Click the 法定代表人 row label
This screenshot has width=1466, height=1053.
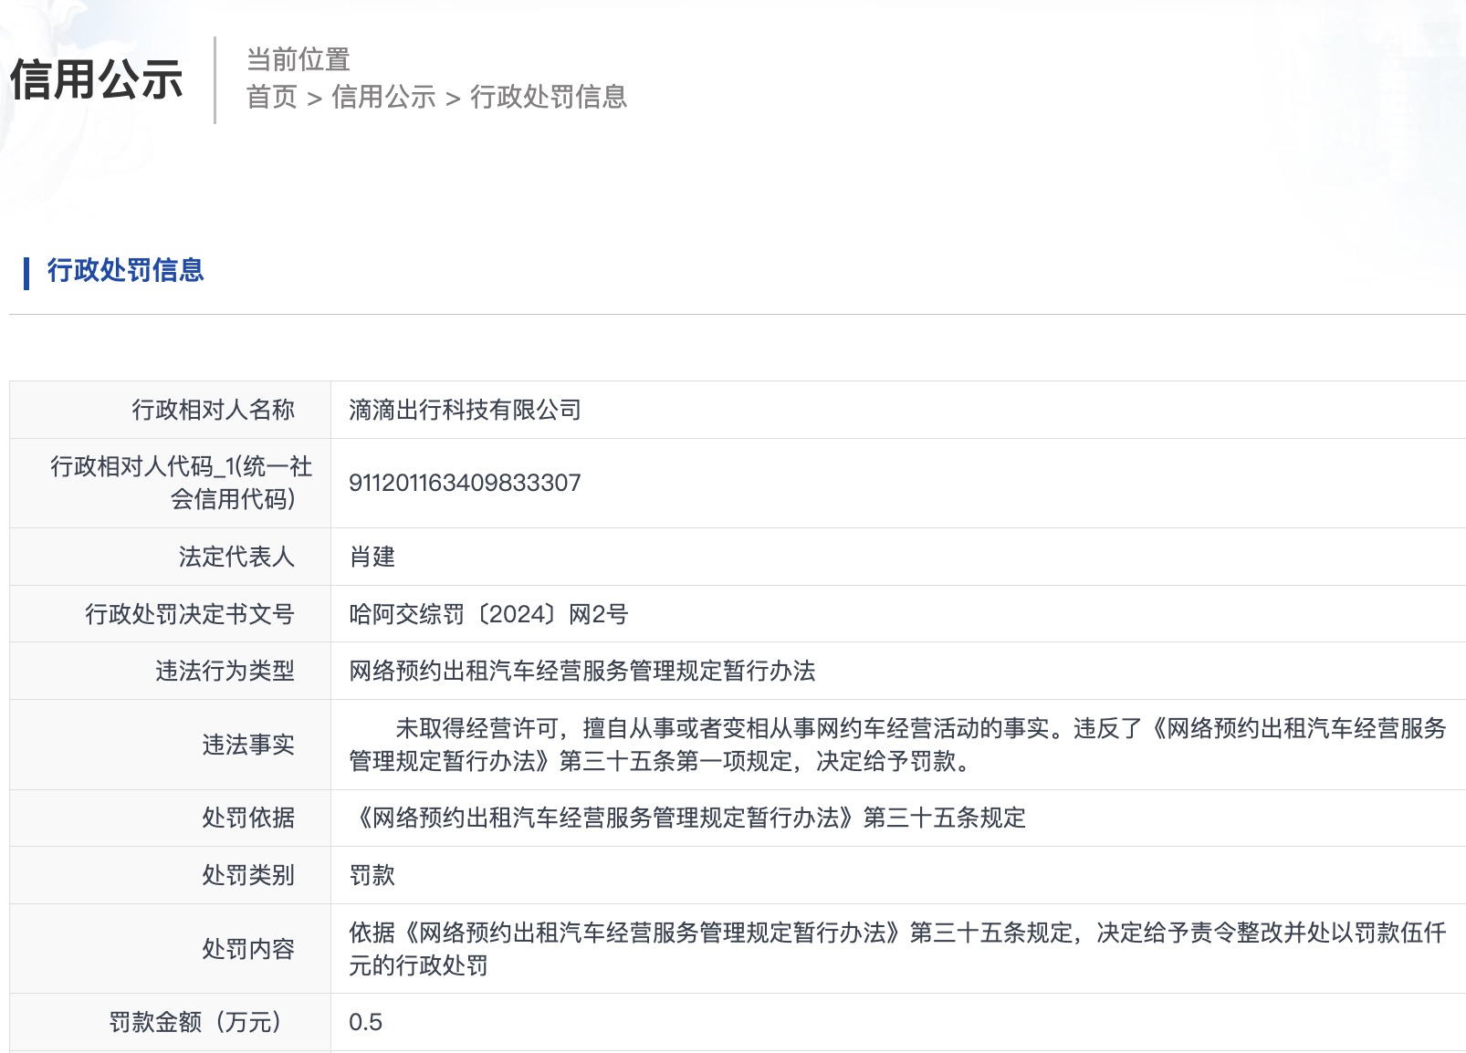coord(236,557)
